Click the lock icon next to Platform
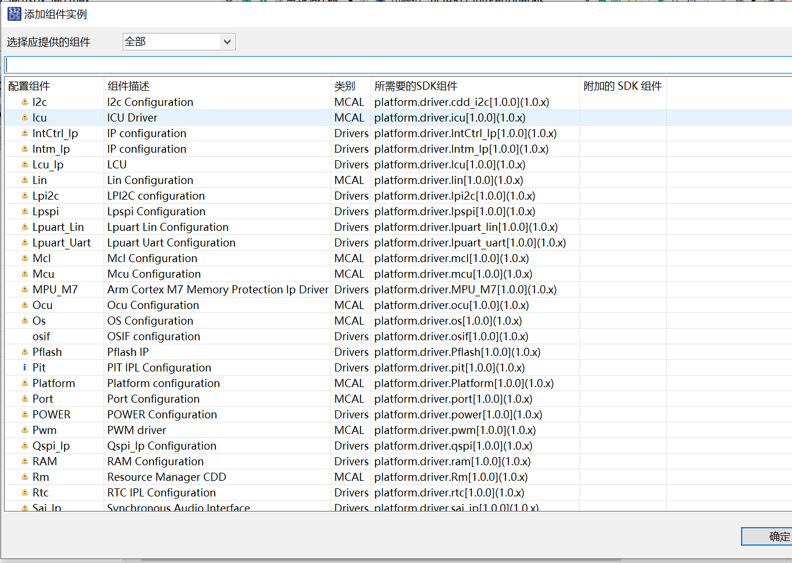792x563 pixels. [x=23, y=383]
